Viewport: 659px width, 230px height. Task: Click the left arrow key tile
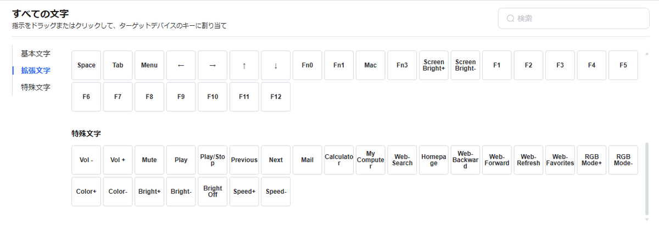[181, 65]
